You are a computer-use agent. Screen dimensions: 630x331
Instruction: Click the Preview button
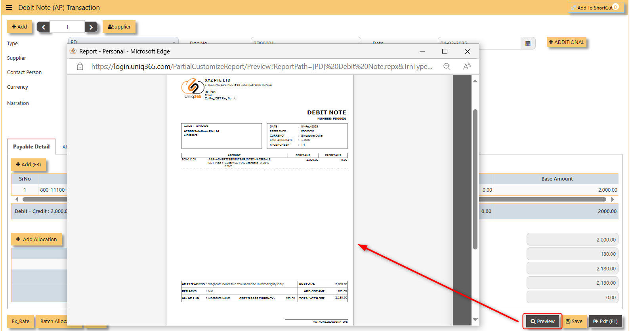click(x=542, y=321)
